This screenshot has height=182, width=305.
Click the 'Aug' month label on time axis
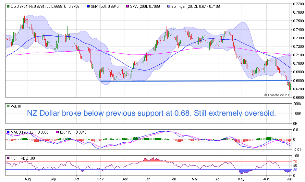28,179
